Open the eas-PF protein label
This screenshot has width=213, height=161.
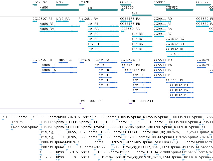point(104,75)
